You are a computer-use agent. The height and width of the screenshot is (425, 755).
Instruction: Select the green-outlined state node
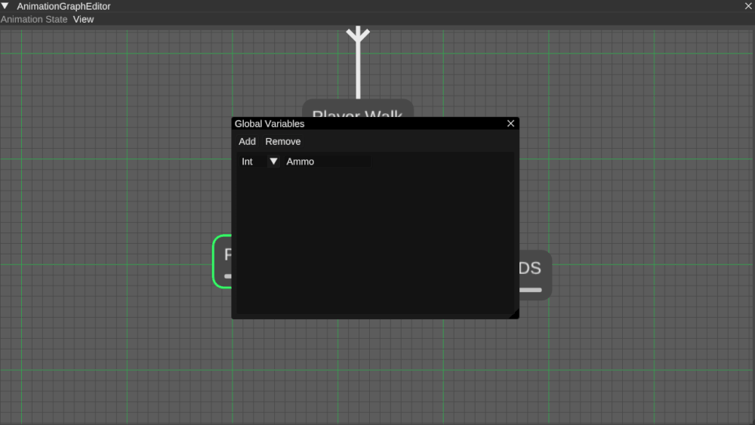[x=222, y=261]
